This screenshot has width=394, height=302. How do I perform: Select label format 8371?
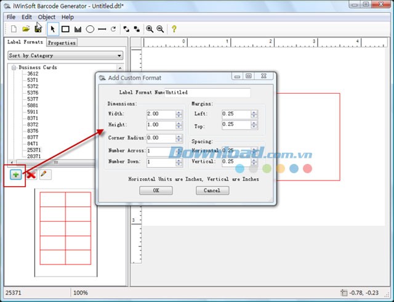pyautogui.click(x=33, y=118)
